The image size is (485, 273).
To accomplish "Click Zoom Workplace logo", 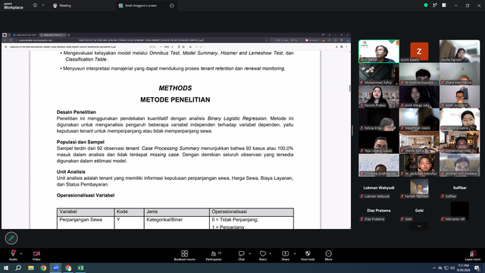I will 14,5.
